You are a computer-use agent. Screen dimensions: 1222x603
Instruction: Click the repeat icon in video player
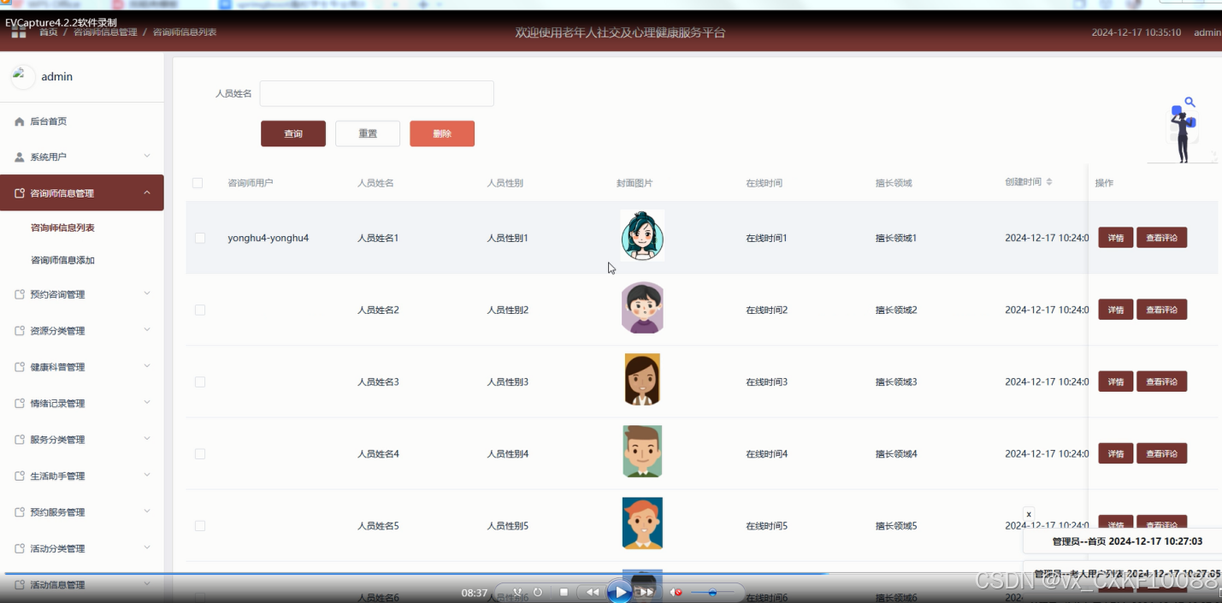coord(538,592)
